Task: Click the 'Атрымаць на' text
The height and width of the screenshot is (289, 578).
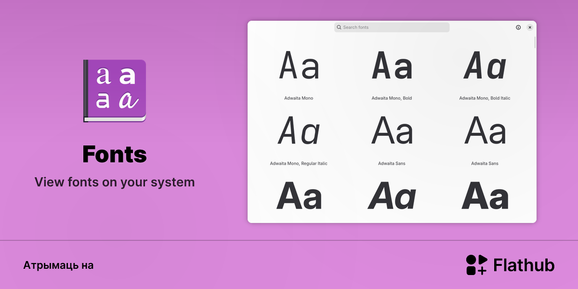Action: point(58,265)
